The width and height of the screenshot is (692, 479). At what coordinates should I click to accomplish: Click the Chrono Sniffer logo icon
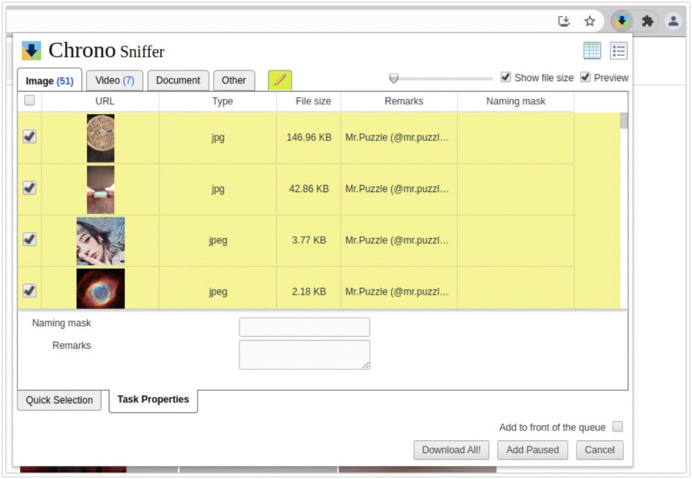[x=31, y=51]
